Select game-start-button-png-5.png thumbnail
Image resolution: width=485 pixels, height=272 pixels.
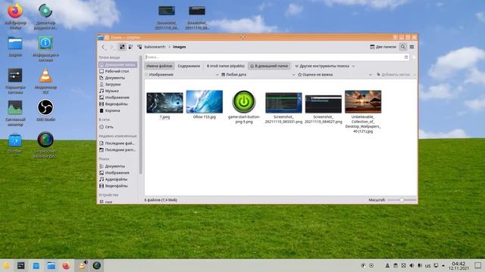coord(244,101)
